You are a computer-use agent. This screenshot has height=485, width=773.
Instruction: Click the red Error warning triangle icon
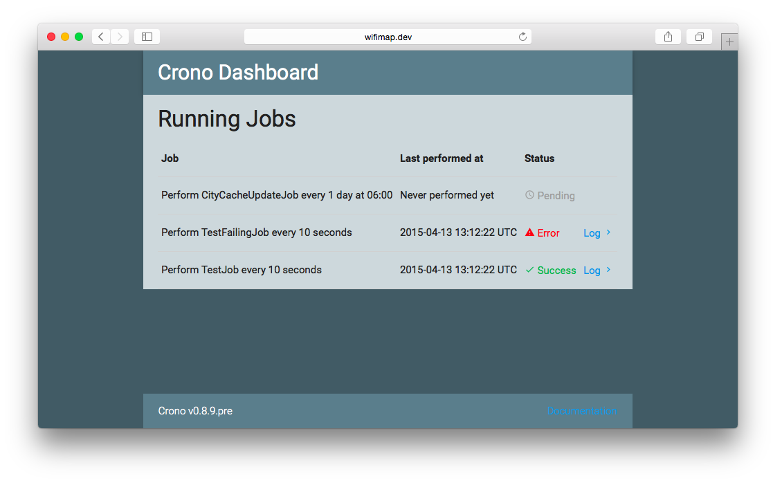coord(529,232)
